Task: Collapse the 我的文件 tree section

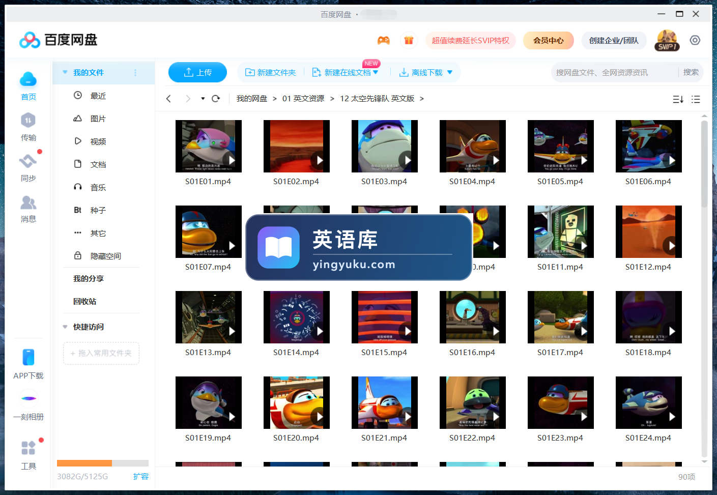Action: (x=65, y=72)
